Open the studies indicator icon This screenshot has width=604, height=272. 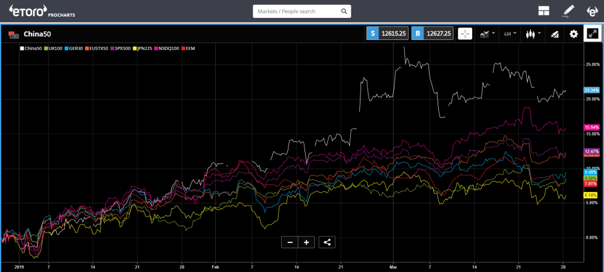555,34
